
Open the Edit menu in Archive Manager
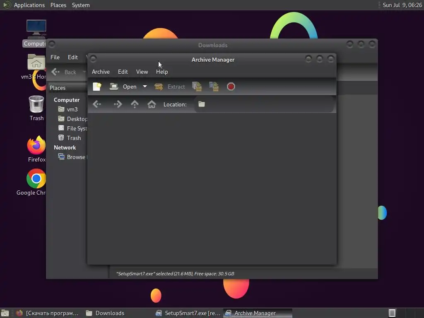(x=123, y=72)
